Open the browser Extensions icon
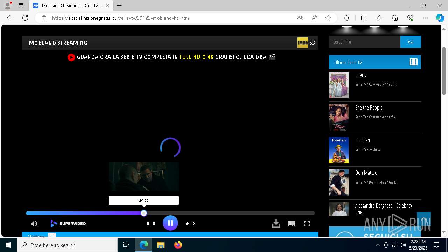 (x=347, y=18)
